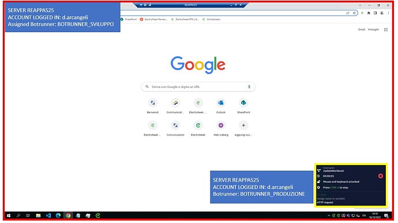
Task: Toggle the Chrome side panel
Action: coord(375,13)
